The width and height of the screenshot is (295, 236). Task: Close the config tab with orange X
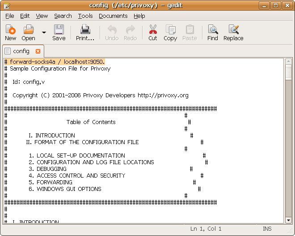pos(38,51)
